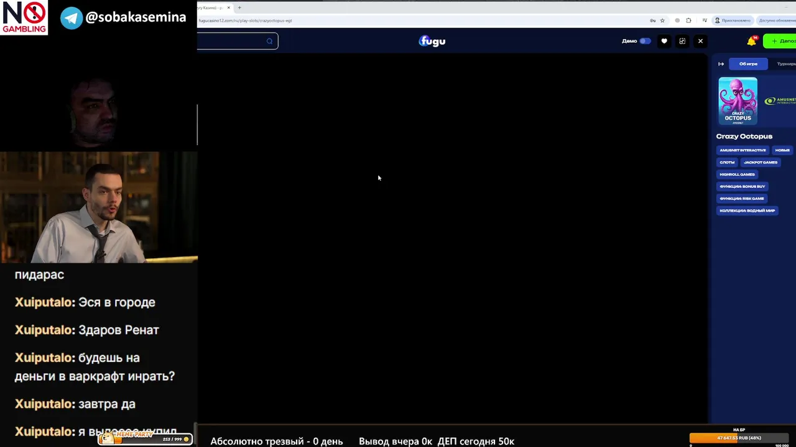Click the browser address bar URL
The height and width of the screenshot is (447, 796).
click(245, 20)
